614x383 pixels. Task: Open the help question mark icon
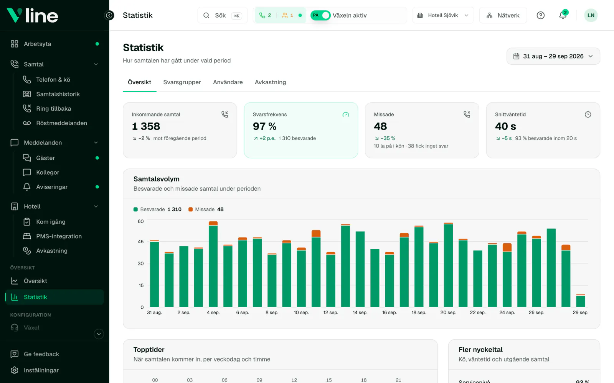tap(540, 15)
